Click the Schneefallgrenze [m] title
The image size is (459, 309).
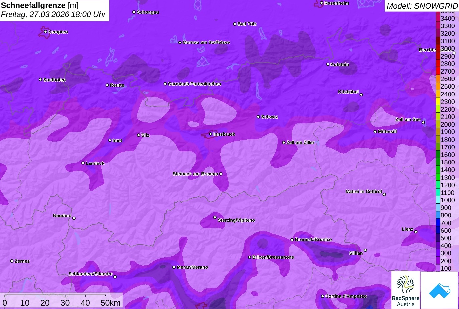pos(40,5)
